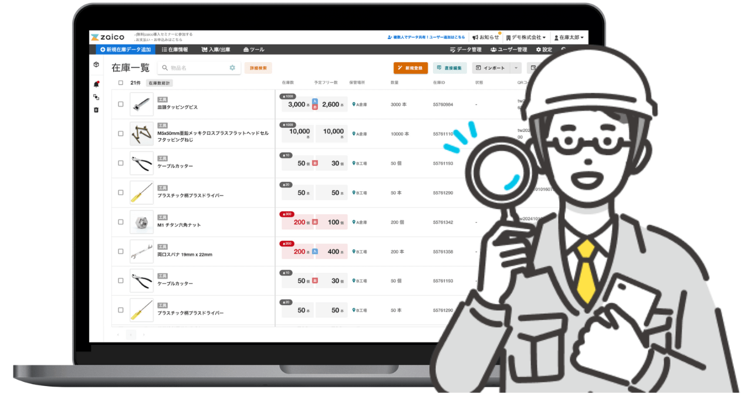The width and height of the screenshot is (751, 393).
Task: Check the box for 皿頭タッピングビス
Action: [121, 104]
